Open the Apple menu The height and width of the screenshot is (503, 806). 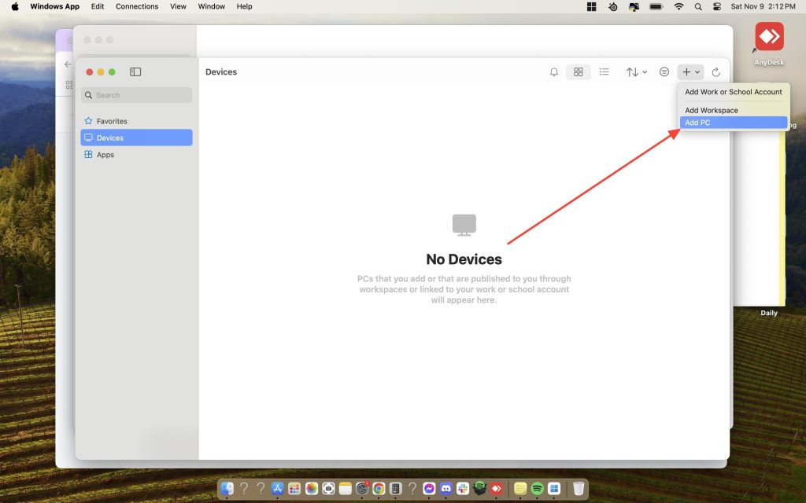pyautogui.click(x=15, y=6)
